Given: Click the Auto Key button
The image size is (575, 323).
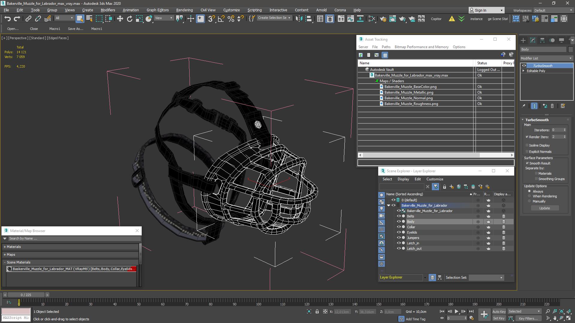Looking at the screenshot, I should [499, 312].
